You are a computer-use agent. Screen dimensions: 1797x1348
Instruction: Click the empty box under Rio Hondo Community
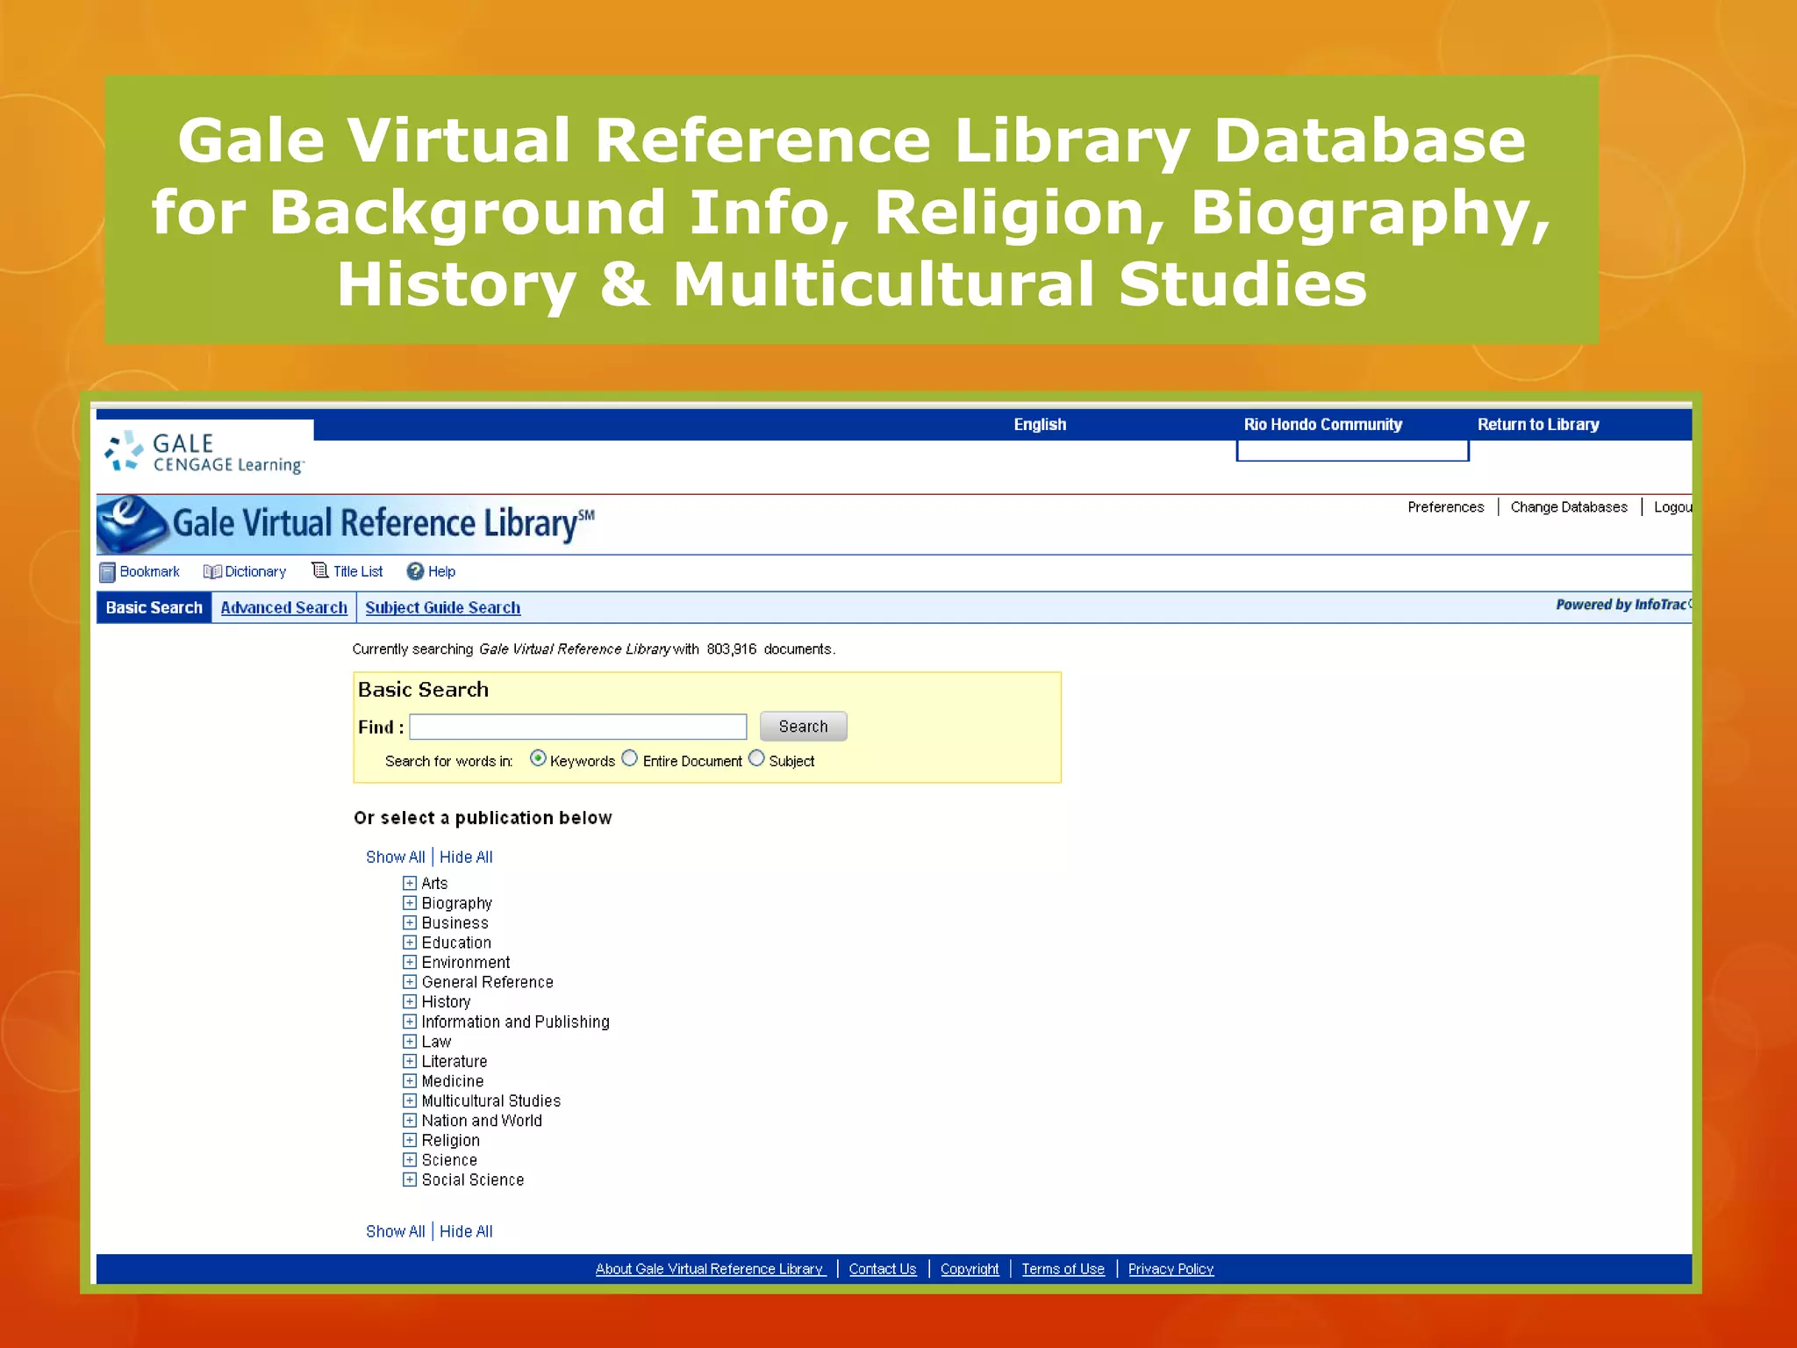pos(1352,450)
